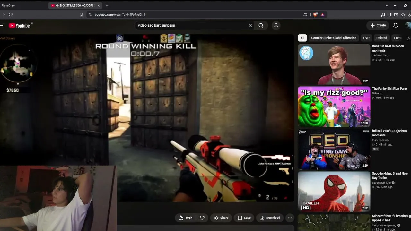The height and width of the screenshot is (231, 411).
Task: Clear the search box with the X
Action: click(250, 25)
